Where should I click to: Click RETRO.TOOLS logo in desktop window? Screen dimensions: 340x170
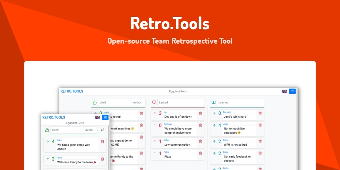[72, 91]
